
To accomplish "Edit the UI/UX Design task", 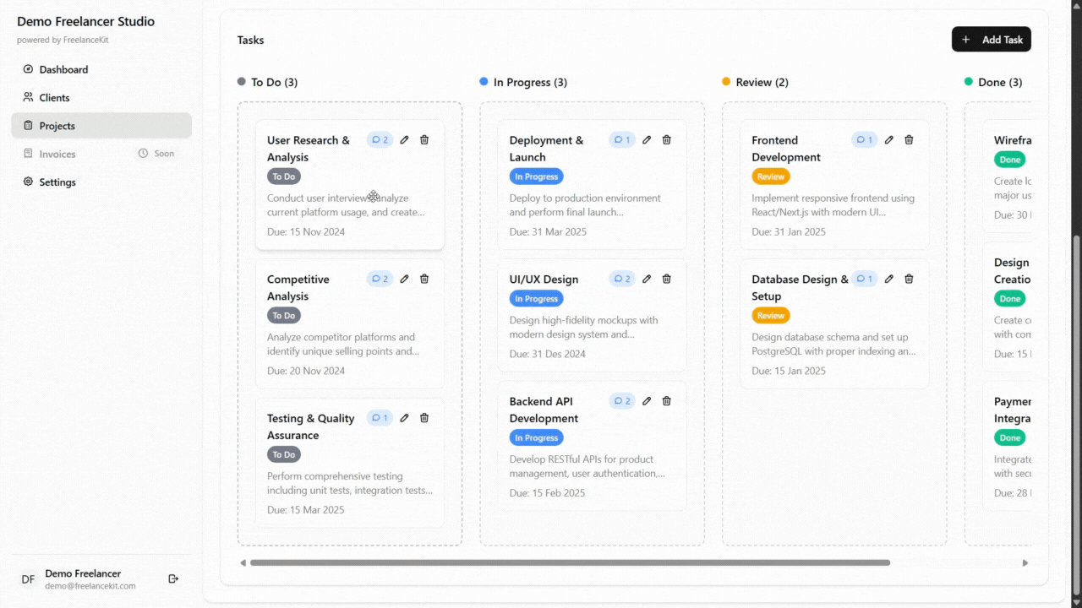I will pyautogui.click(x=647, y=279).
